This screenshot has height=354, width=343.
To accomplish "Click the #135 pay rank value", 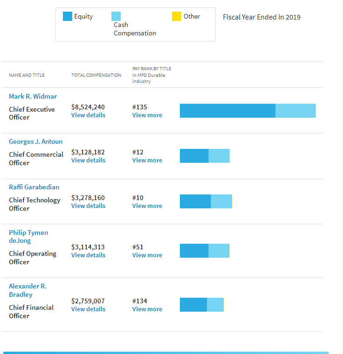I will coord(140,107).
